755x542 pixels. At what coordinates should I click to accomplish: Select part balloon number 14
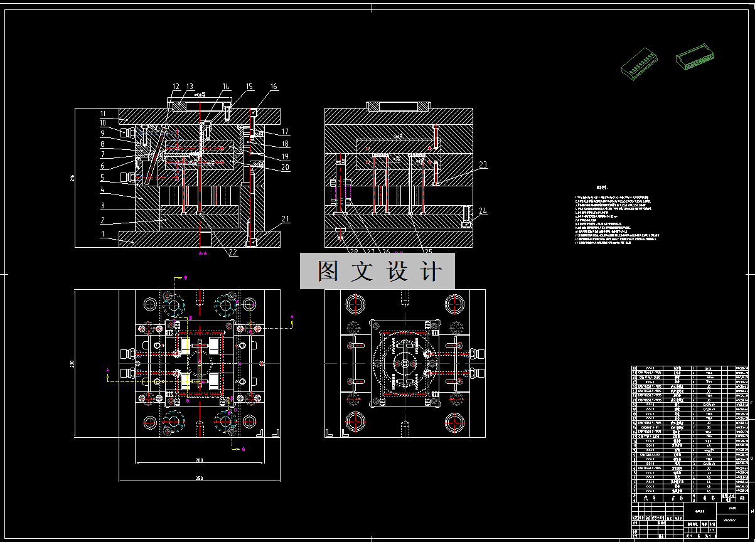tap(226, 86)
